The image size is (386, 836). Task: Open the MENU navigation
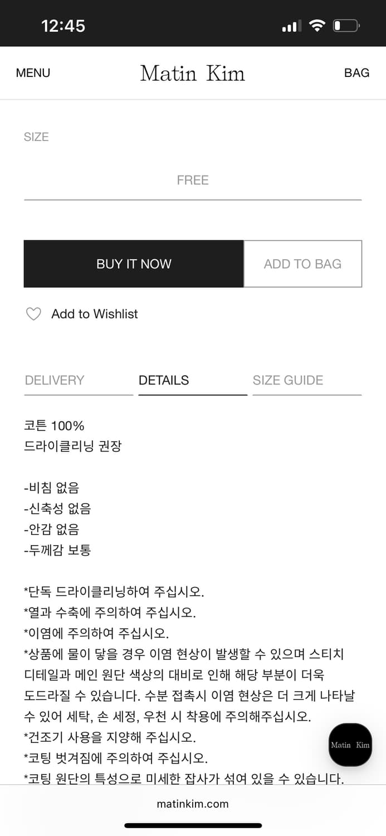[33, 73]
